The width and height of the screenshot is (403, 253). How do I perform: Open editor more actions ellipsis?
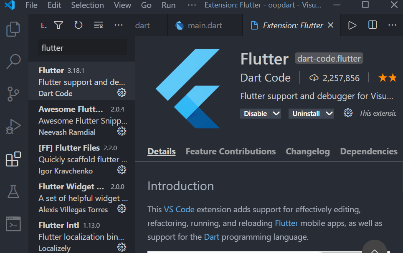pyautogui.click(x=392, y=25)
